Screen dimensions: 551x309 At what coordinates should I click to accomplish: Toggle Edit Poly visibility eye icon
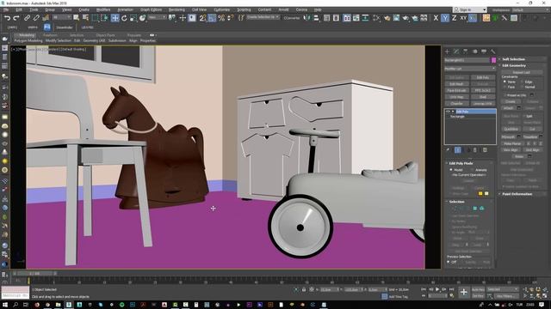tap(448, 112)
